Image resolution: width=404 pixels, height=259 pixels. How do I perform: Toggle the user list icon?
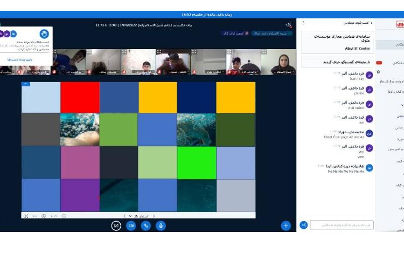coord(289,25)
